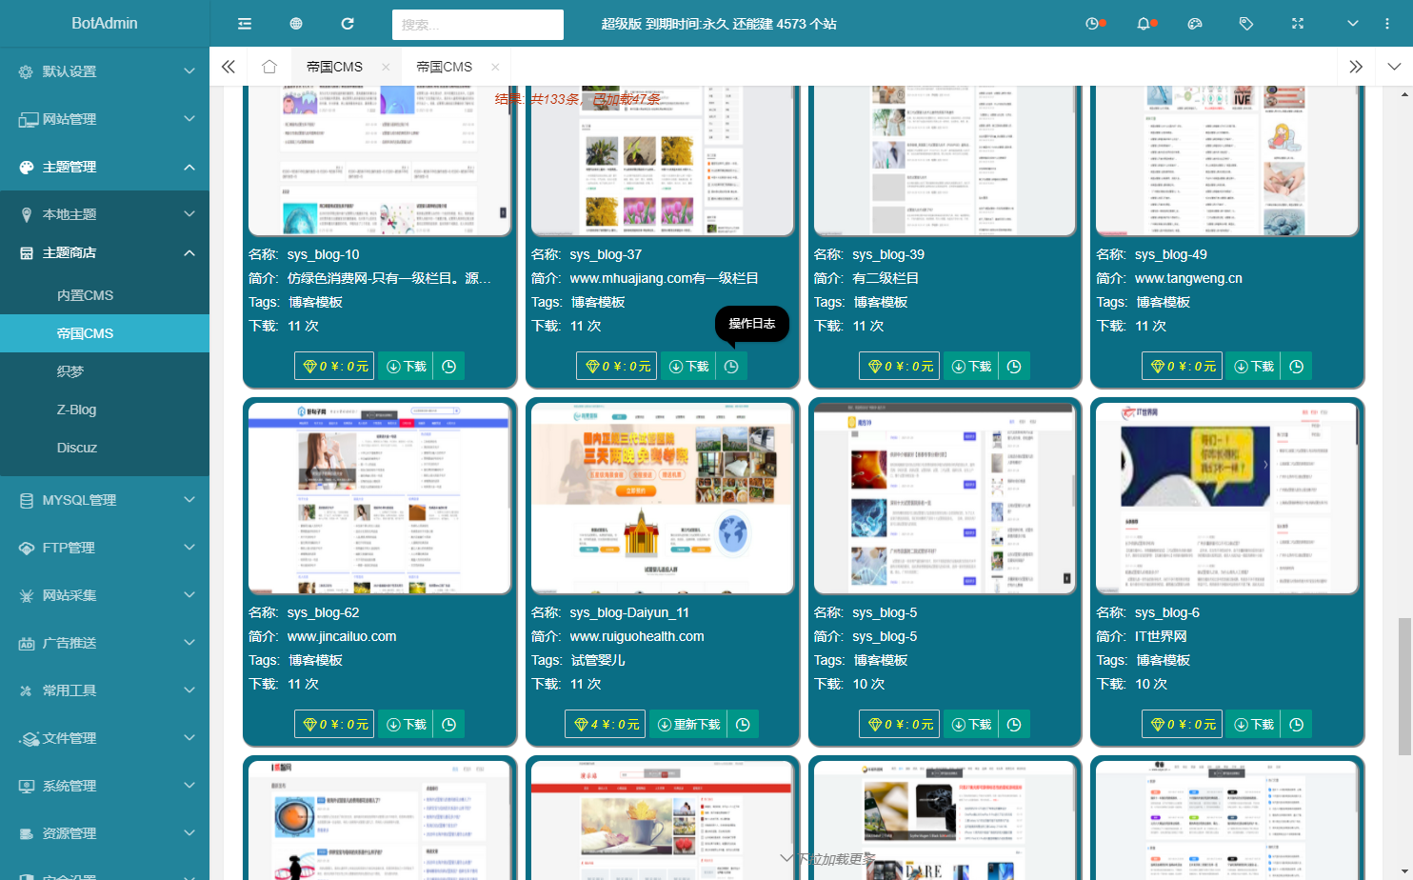Expand 常用工具 menu

point(105,690)
